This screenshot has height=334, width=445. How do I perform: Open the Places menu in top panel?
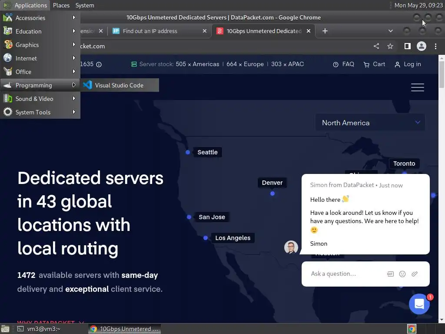tap(61, 5)
